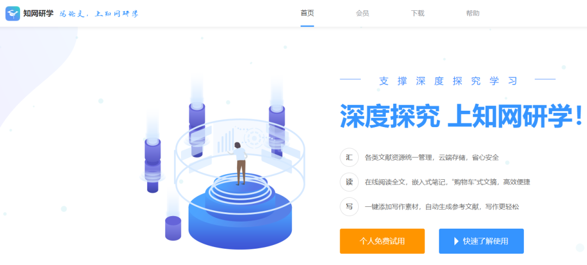Screen dimensions: 587x265
Task: Switch to the 首页 tab
Action: click(307, 14)
